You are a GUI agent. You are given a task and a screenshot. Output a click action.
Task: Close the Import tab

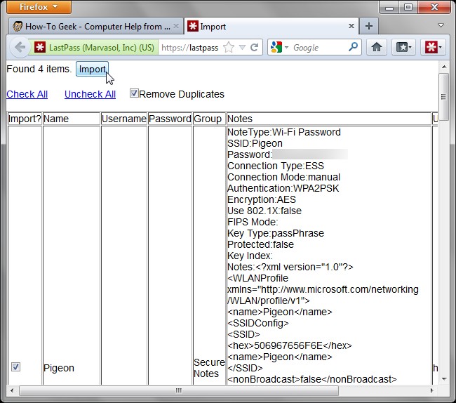click(x=351, y=26)
